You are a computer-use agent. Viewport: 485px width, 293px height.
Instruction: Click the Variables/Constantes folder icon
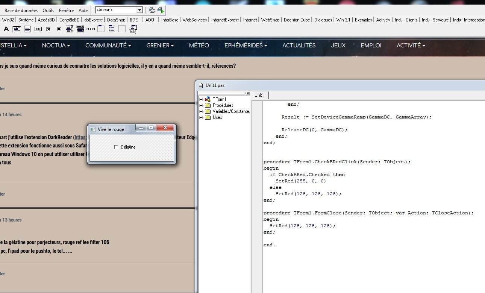point(208,111)
